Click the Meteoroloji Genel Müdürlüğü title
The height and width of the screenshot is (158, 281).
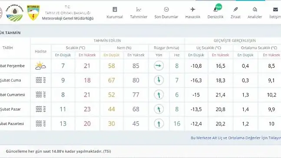click(68, 18)
